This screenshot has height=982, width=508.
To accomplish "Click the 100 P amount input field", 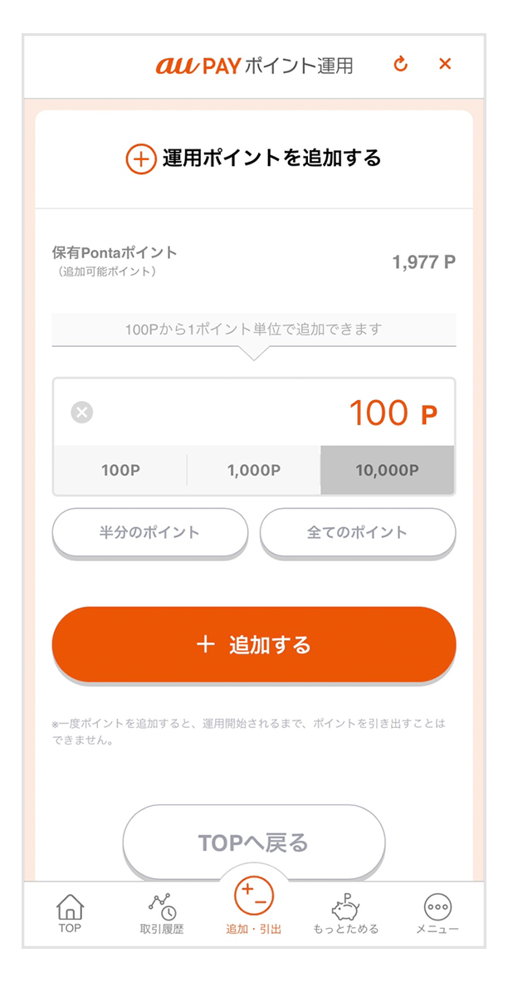I will (266, 413).
